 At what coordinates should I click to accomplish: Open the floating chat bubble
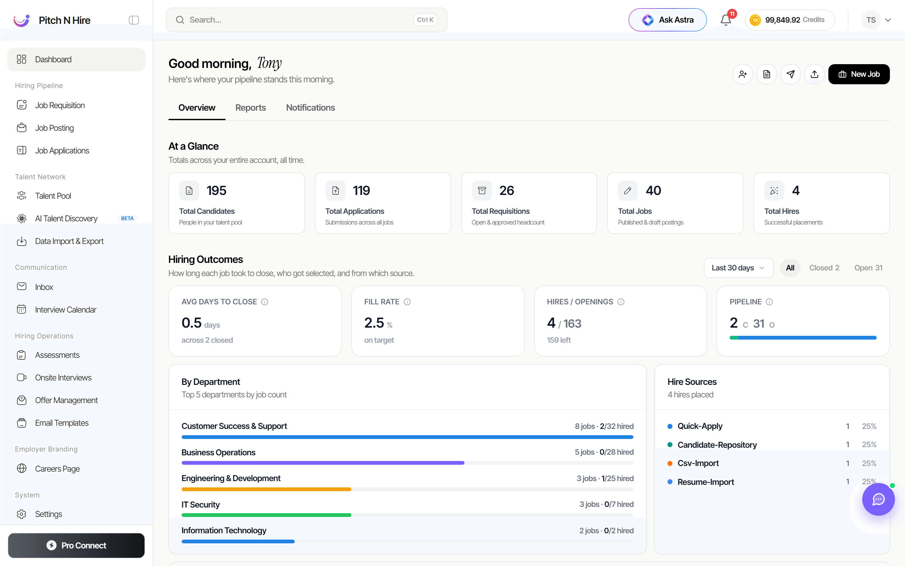[879, 499]
